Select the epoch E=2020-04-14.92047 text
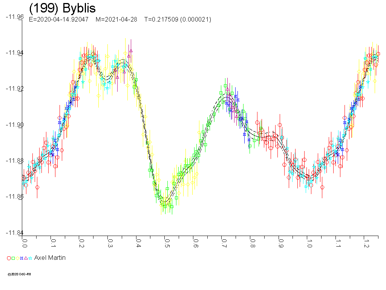Screen dimensions: 386x290 click(58, 20)
